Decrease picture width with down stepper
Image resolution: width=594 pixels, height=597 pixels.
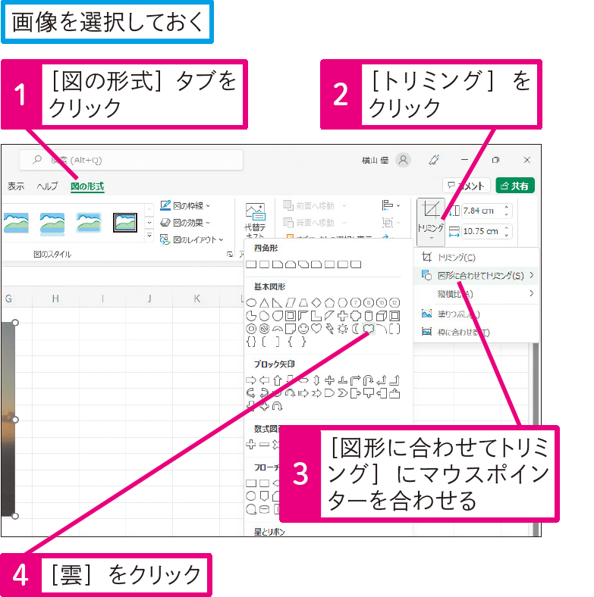[x=506, y=235]
